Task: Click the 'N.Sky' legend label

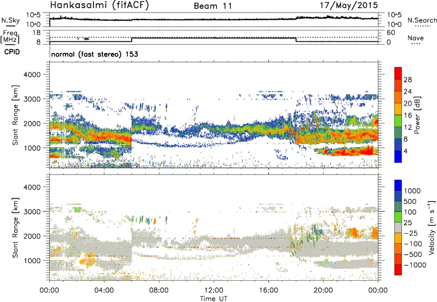Action: point(10,21)
